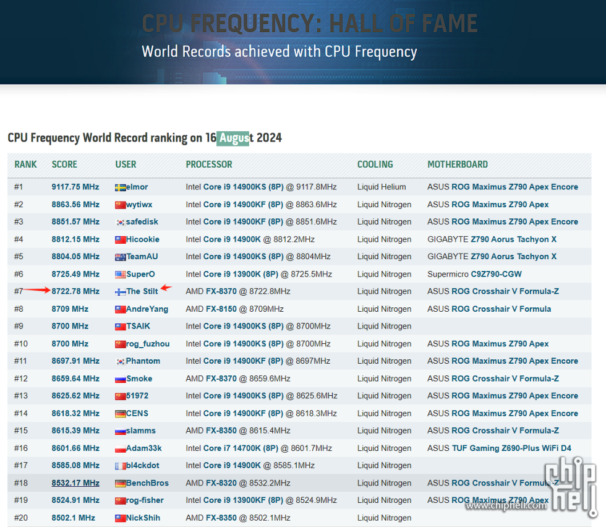Click the German flag beside BenchBros
606x527 pixels.
tap(120, 483)
